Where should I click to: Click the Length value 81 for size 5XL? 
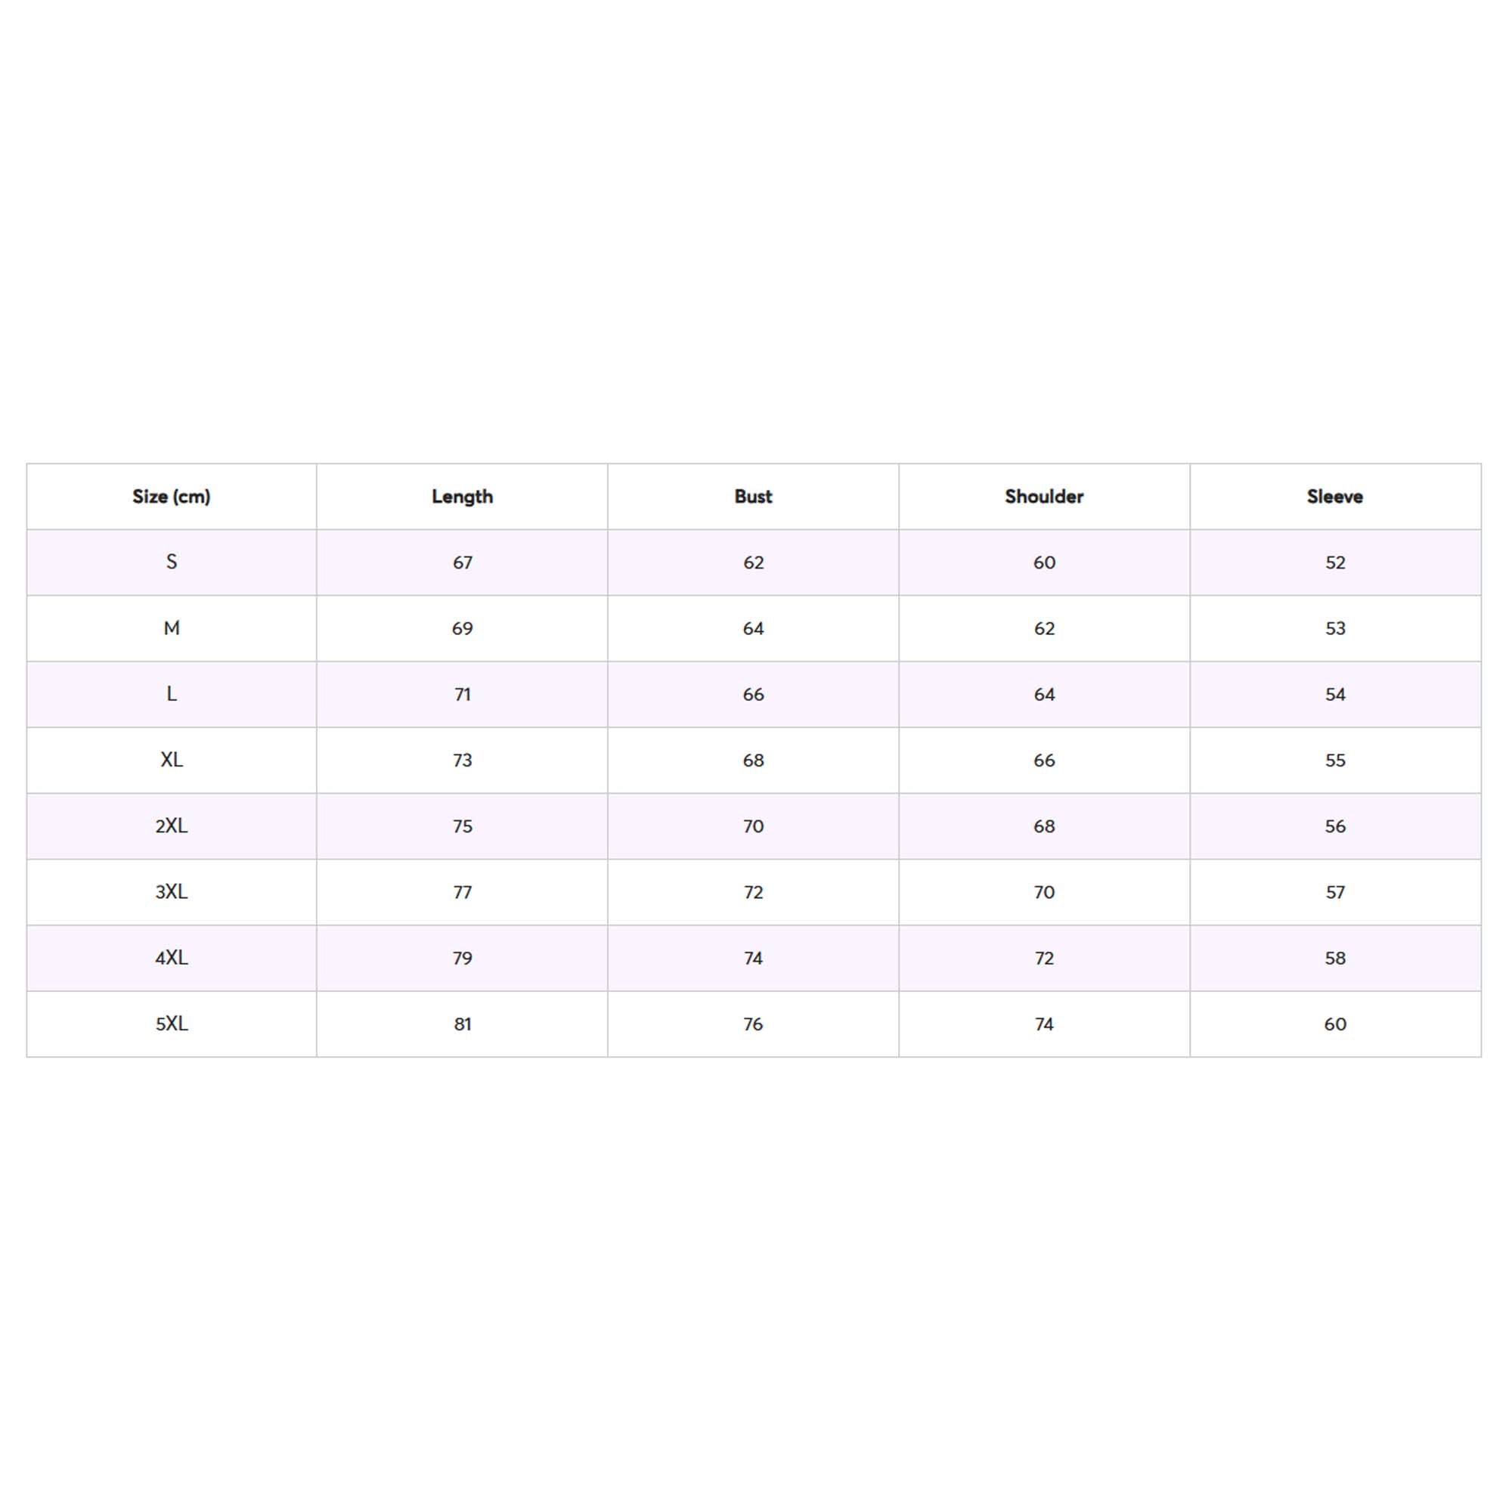click(x=462, y=1024)
